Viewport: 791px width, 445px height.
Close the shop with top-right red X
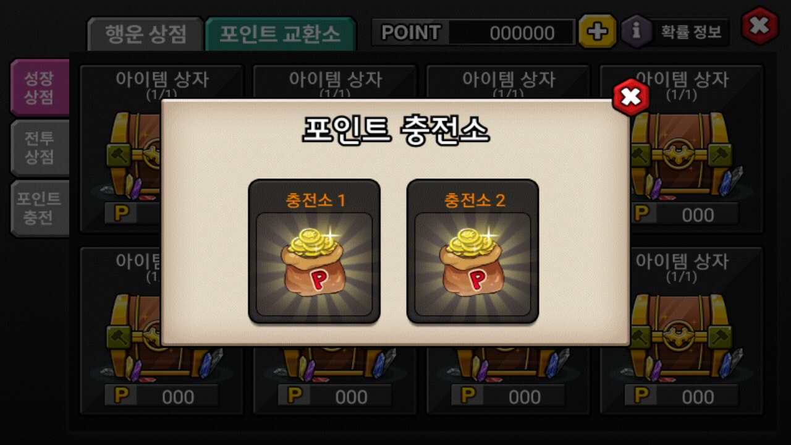(759, 26)
